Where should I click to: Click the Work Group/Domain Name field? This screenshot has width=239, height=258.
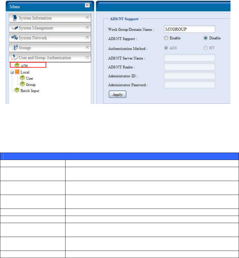[189, 29]
